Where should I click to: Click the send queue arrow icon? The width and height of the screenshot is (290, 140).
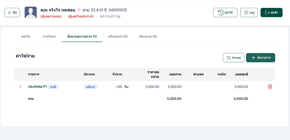(267, 13)
